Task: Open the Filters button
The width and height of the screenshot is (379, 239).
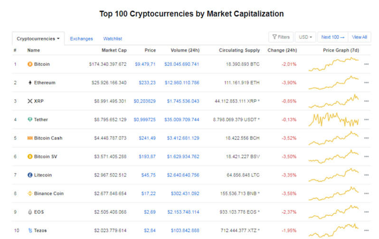Action: (x=281, y=37)
